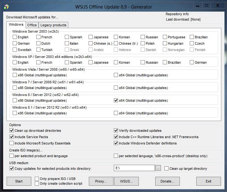The width and height of the screenshot is (227, 192).
Task: Check the Portuguese language checkbox
Action: [x=165, y=37]
